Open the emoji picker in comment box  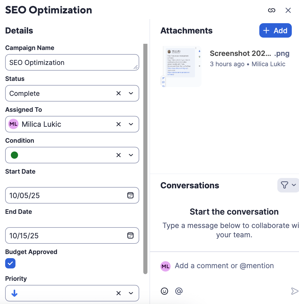click(x=164, y=291)
